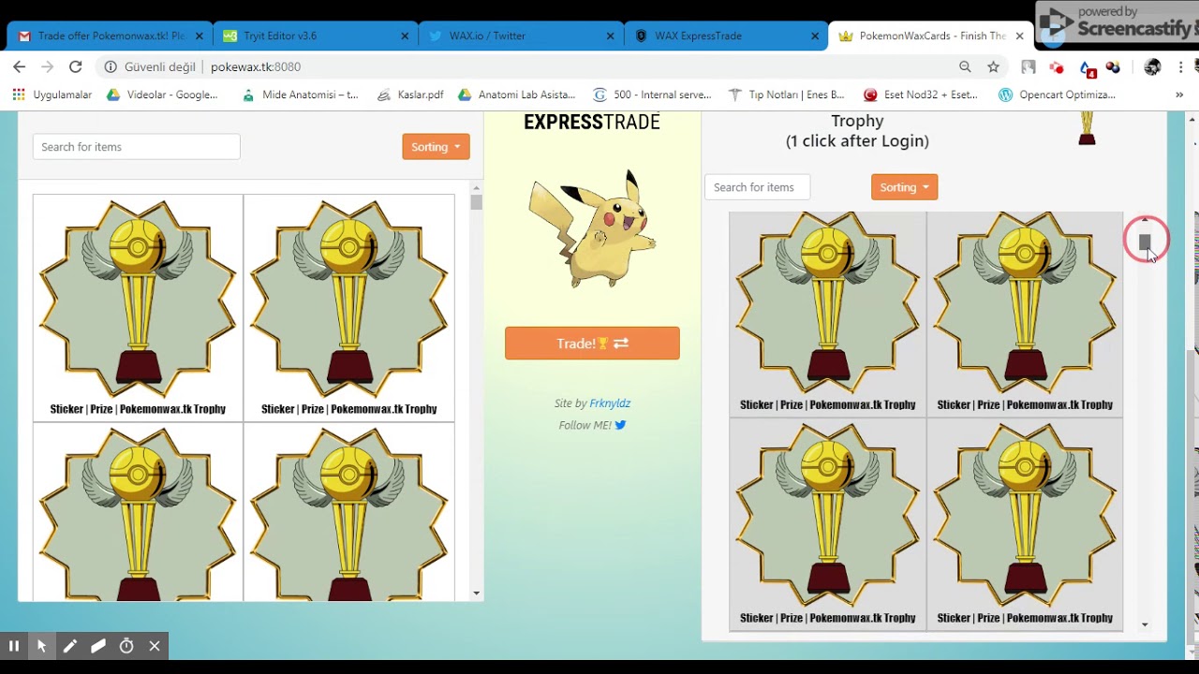Open the Frknyldz author link
Image resolution: width=1199 pixels, height=674 pixels.
(610, 403)
